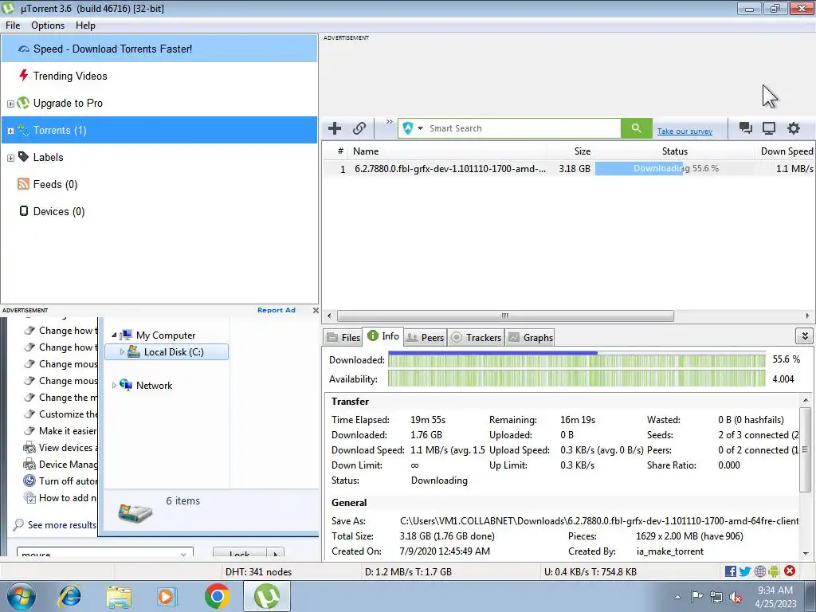Show hidden tray icons arrow
Viewport: 816px width, 612px height.
[x=677, y=597]
